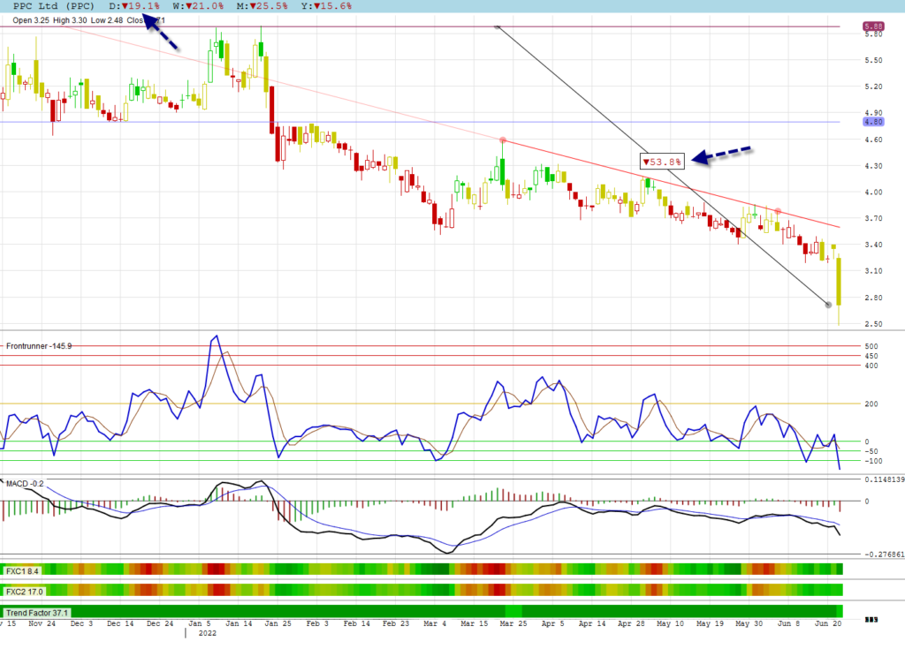Select the yearly change Y: 15.6% value
Viewport: 905px width, 649px height.
[326, 6]
